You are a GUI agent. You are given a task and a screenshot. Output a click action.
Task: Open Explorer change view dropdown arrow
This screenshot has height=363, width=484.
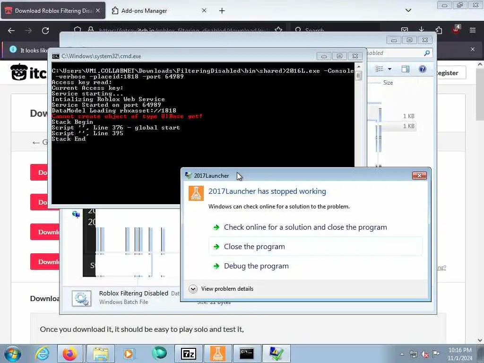(389, 69)
